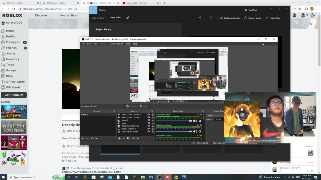Open Roblox group link 4914494
The height and width of the screenshot is (180, 321).
click(91, 172)
